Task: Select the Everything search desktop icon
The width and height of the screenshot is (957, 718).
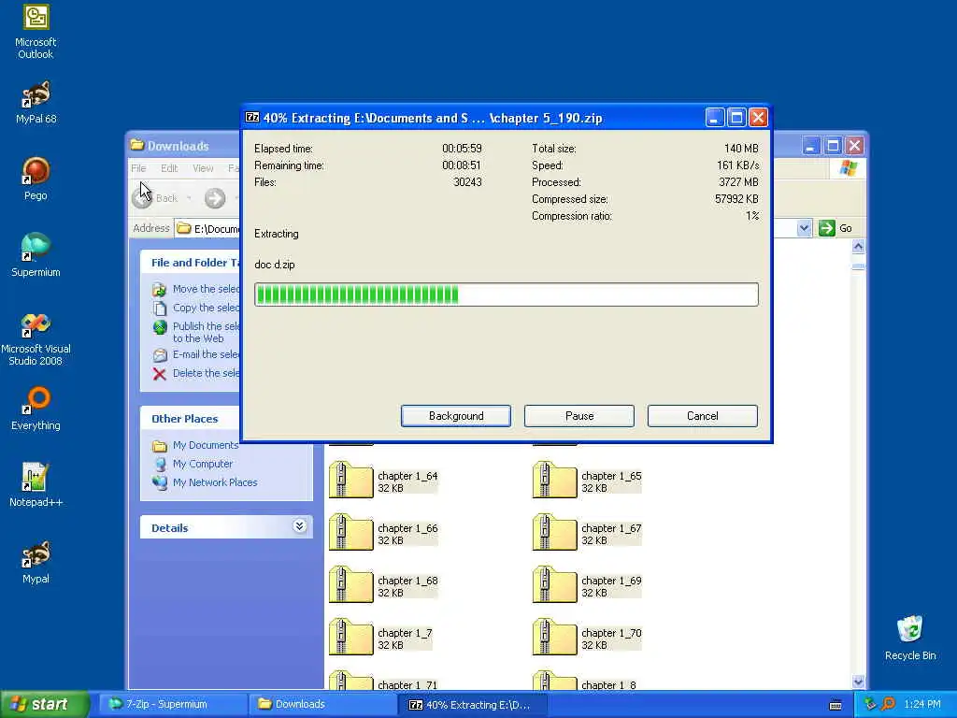Action: click(36, 409)
